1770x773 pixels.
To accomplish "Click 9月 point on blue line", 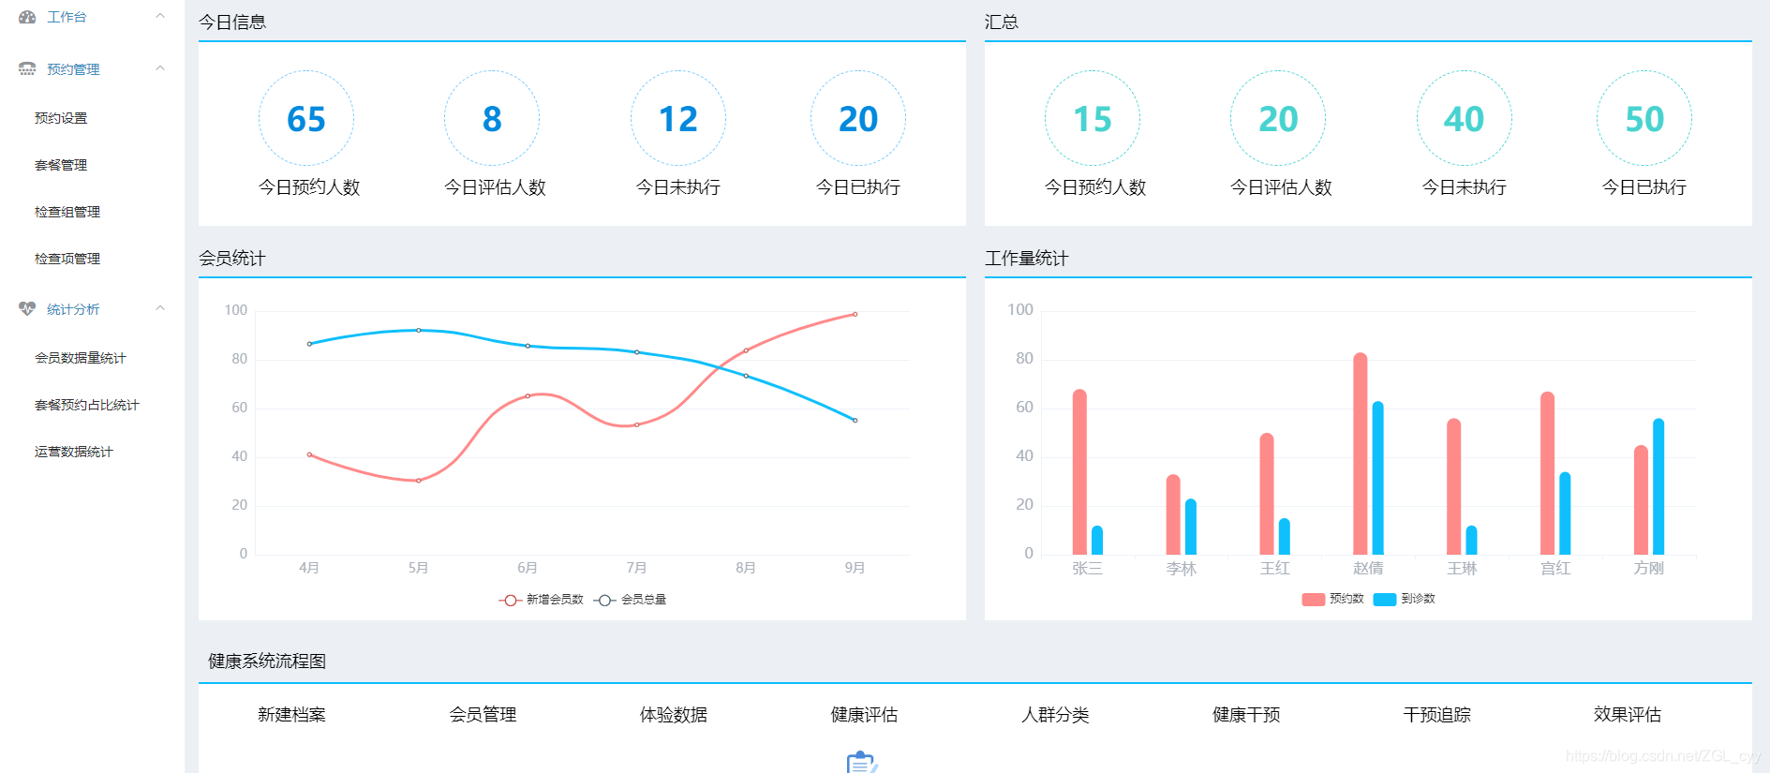I will 855,420.
